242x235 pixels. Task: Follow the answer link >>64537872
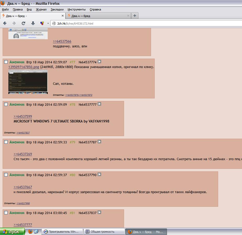coord(86,95)
